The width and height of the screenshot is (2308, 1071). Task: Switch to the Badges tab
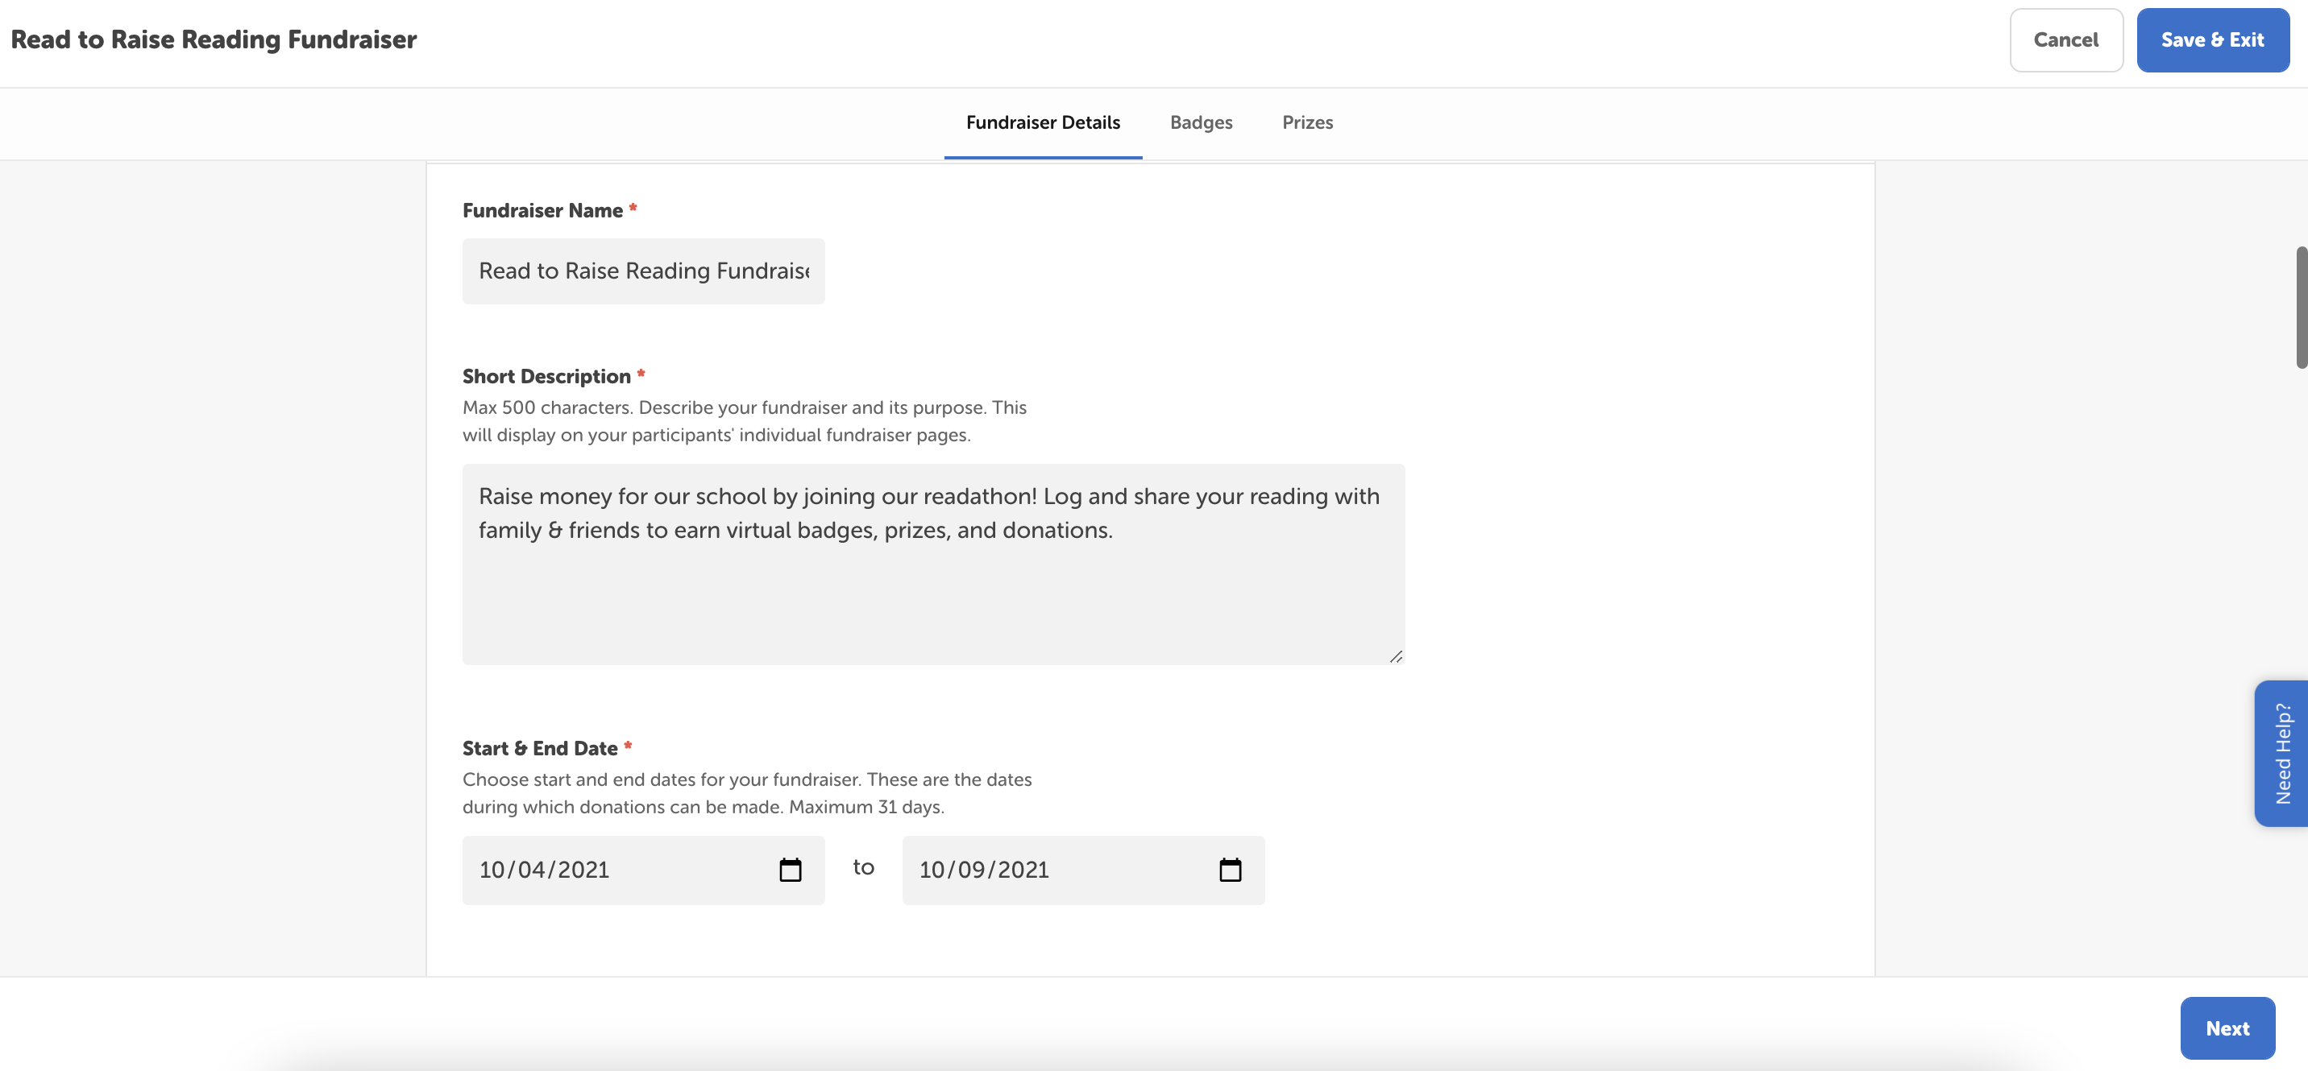click(x=1201, y=122)
